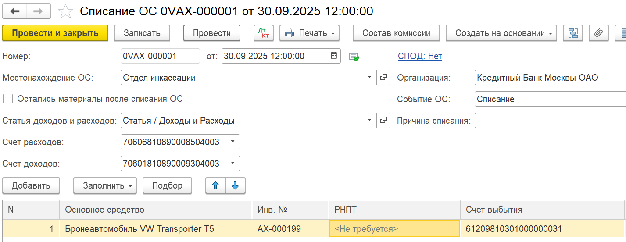Open attached files paperclip icon
Screen dimensions: 626x242
tap(598, 33)
